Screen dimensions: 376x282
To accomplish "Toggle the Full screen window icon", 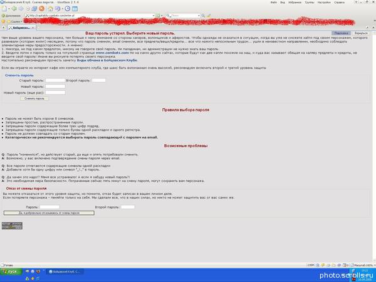I will tap(75, 9).
